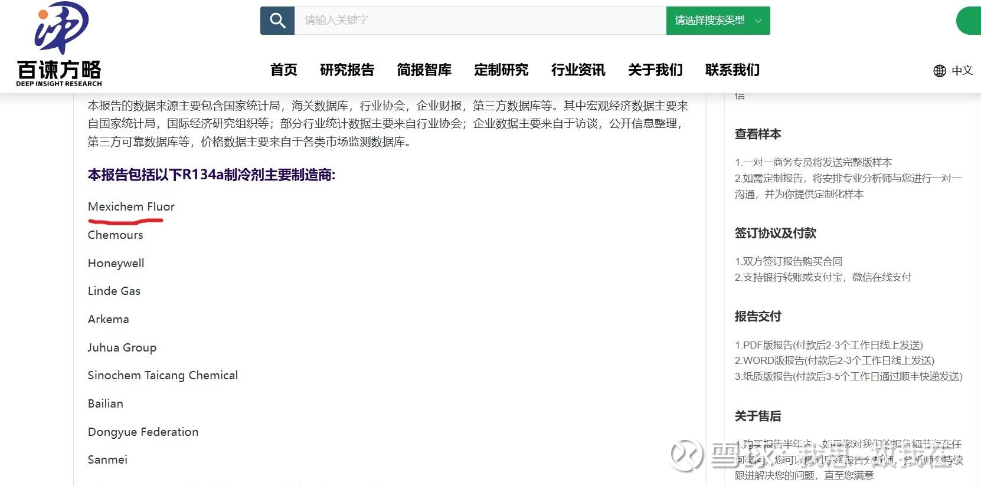
Task: Click the Mexichem Fluor manufacturer name
Action: click(x=131, y=207)
